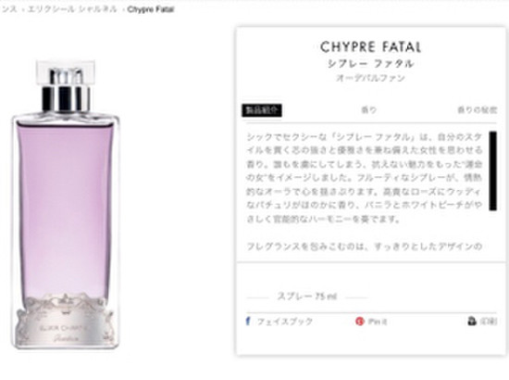Click the 印刷 print label
The width and height of the screenshot is (509, 380).
(489, 322)
